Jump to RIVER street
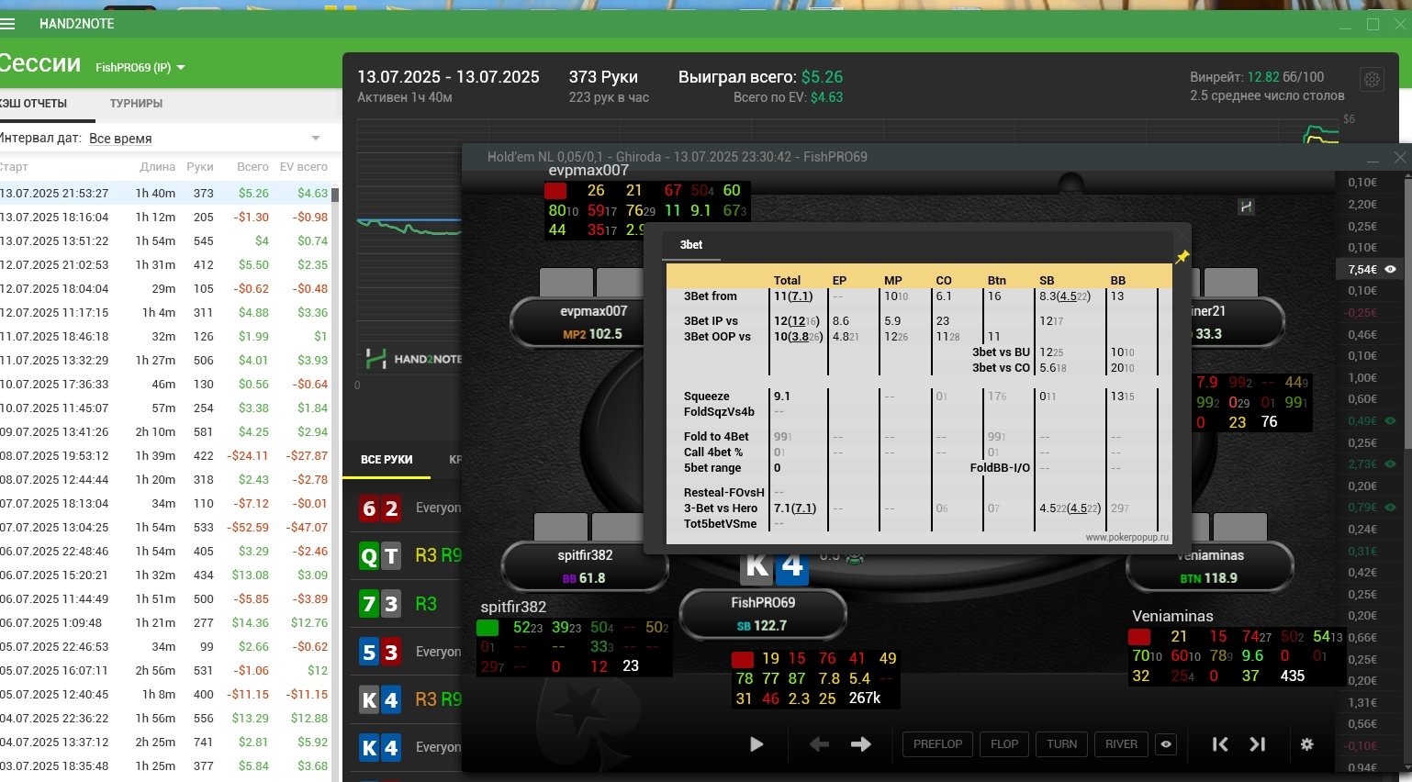Image resolution: width=1412 pixels, height=782 pixels. [x=1121, y=744]
